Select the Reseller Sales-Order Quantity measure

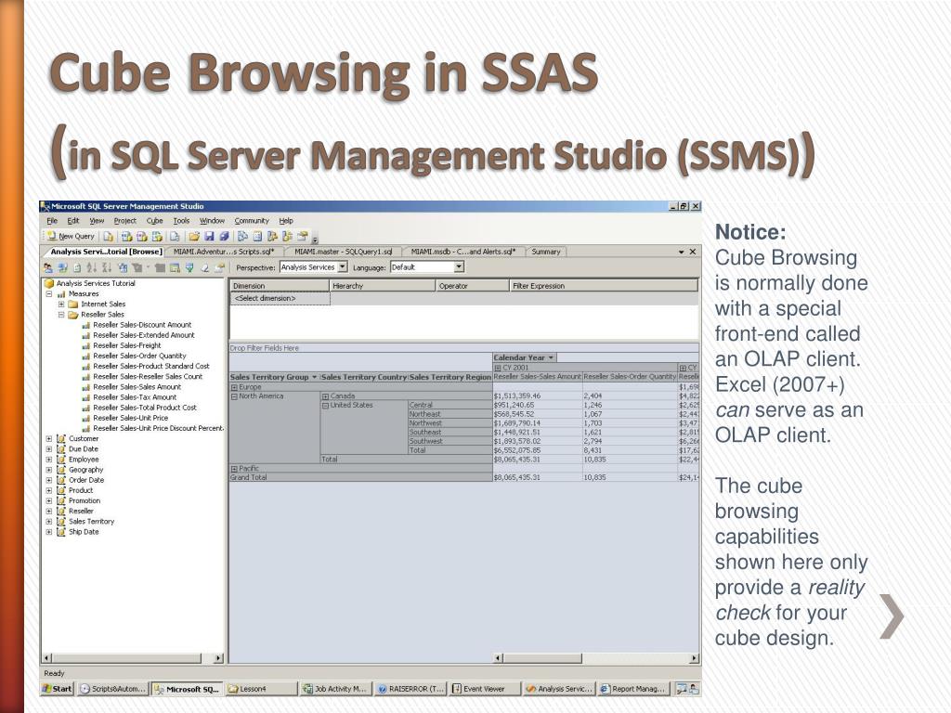[139, 356]
